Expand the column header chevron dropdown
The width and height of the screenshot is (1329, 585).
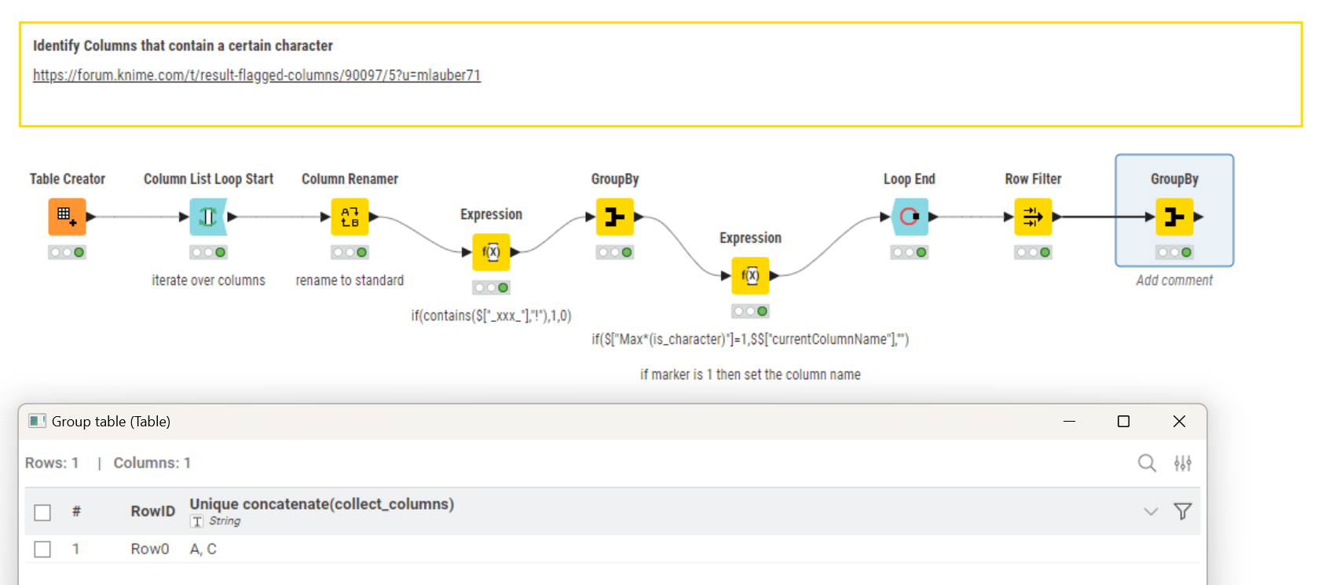click(1151, 512)
